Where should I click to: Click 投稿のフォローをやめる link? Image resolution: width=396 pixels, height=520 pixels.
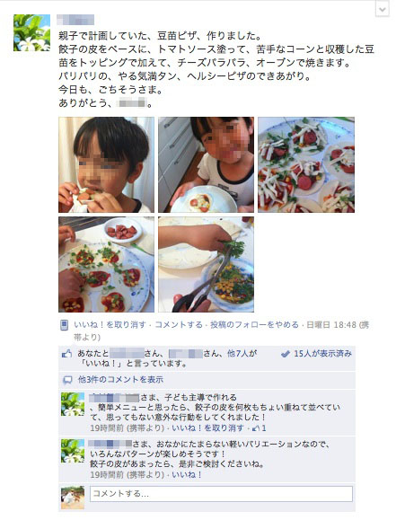click(x=254, y=325)
